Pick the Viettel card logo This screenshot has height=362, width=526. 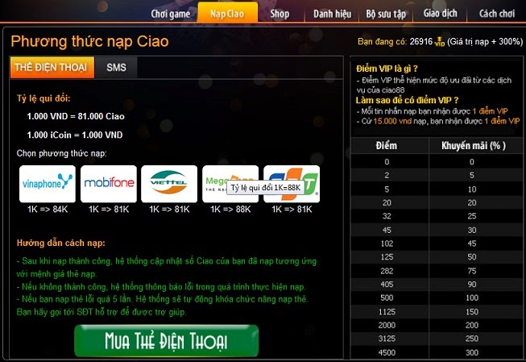click(169, 184)
